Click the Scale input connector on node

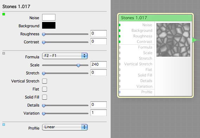pos(120,53)
